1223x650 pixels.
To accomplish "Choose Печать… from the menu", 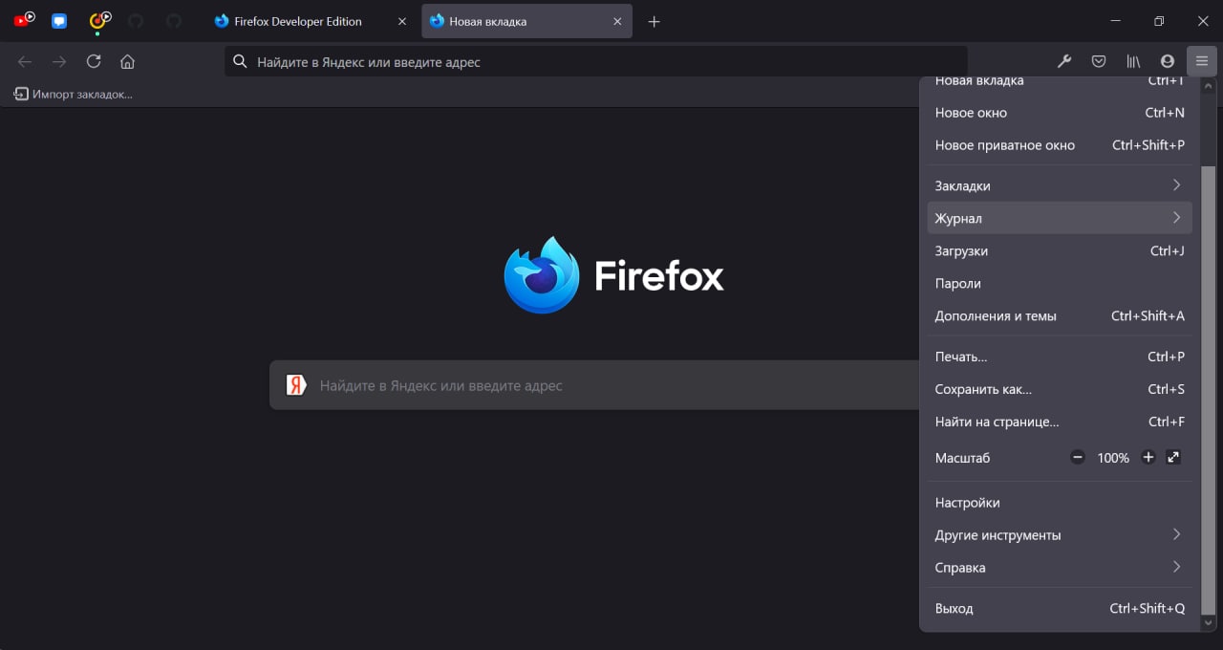I will click(x=1060, y=357).
